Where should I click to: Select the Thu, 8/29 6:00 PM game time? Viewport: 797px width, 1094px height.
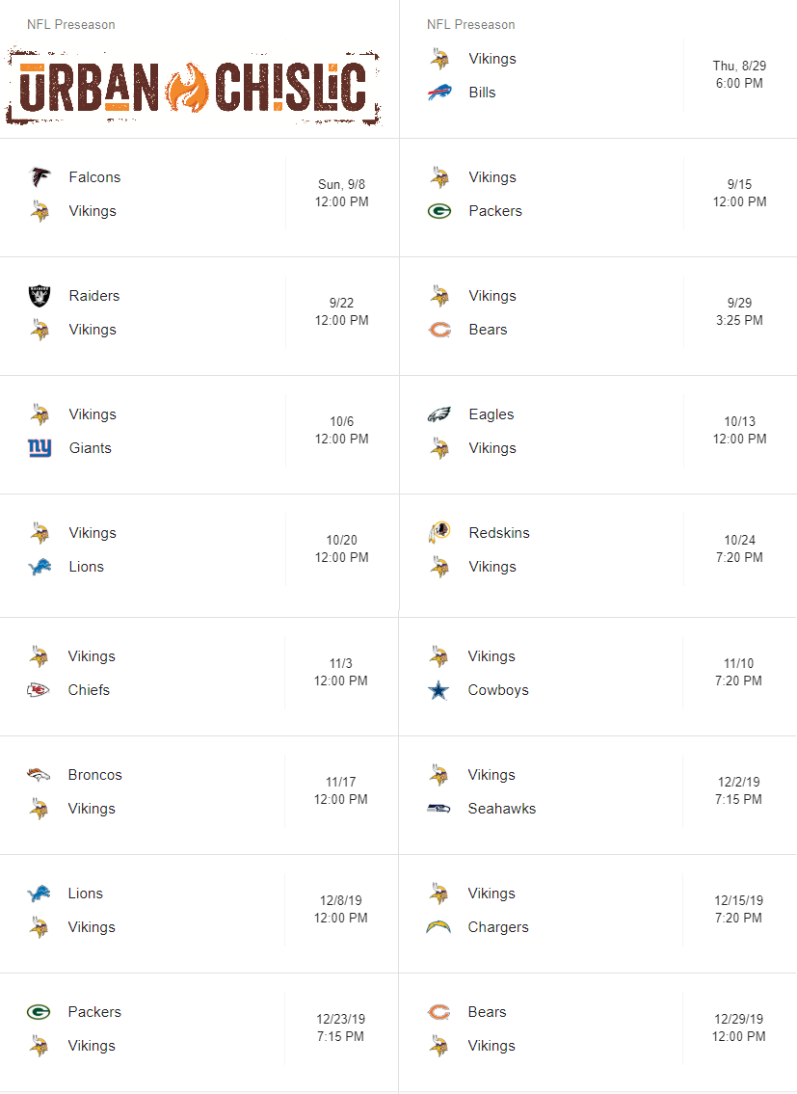(739, 74)
